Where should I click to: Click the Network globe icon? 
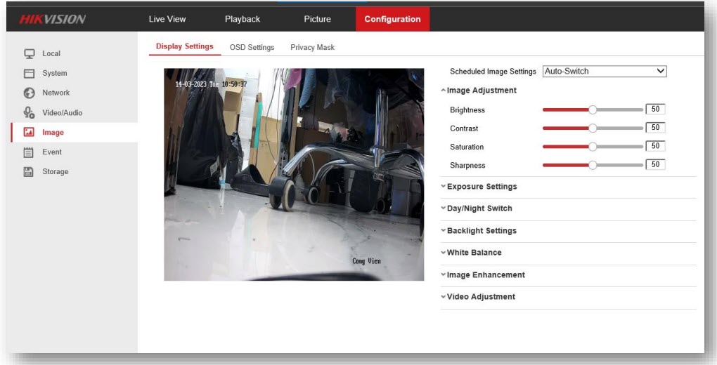30,93
